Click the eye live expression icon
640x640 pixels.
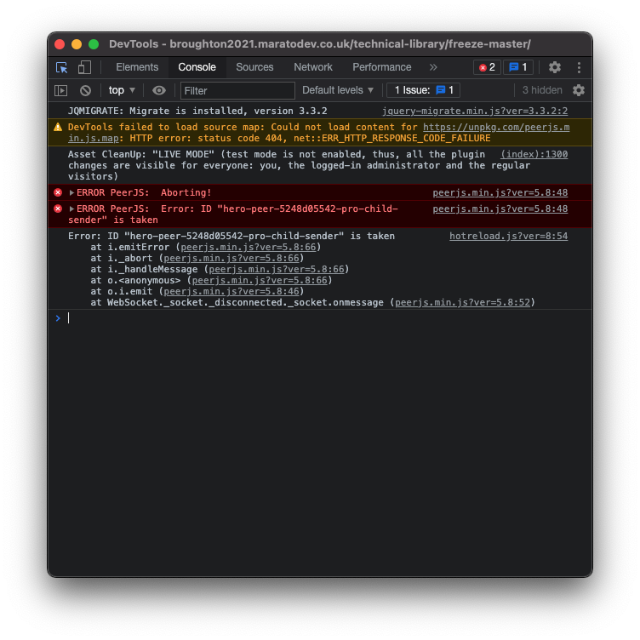[159, 90]
